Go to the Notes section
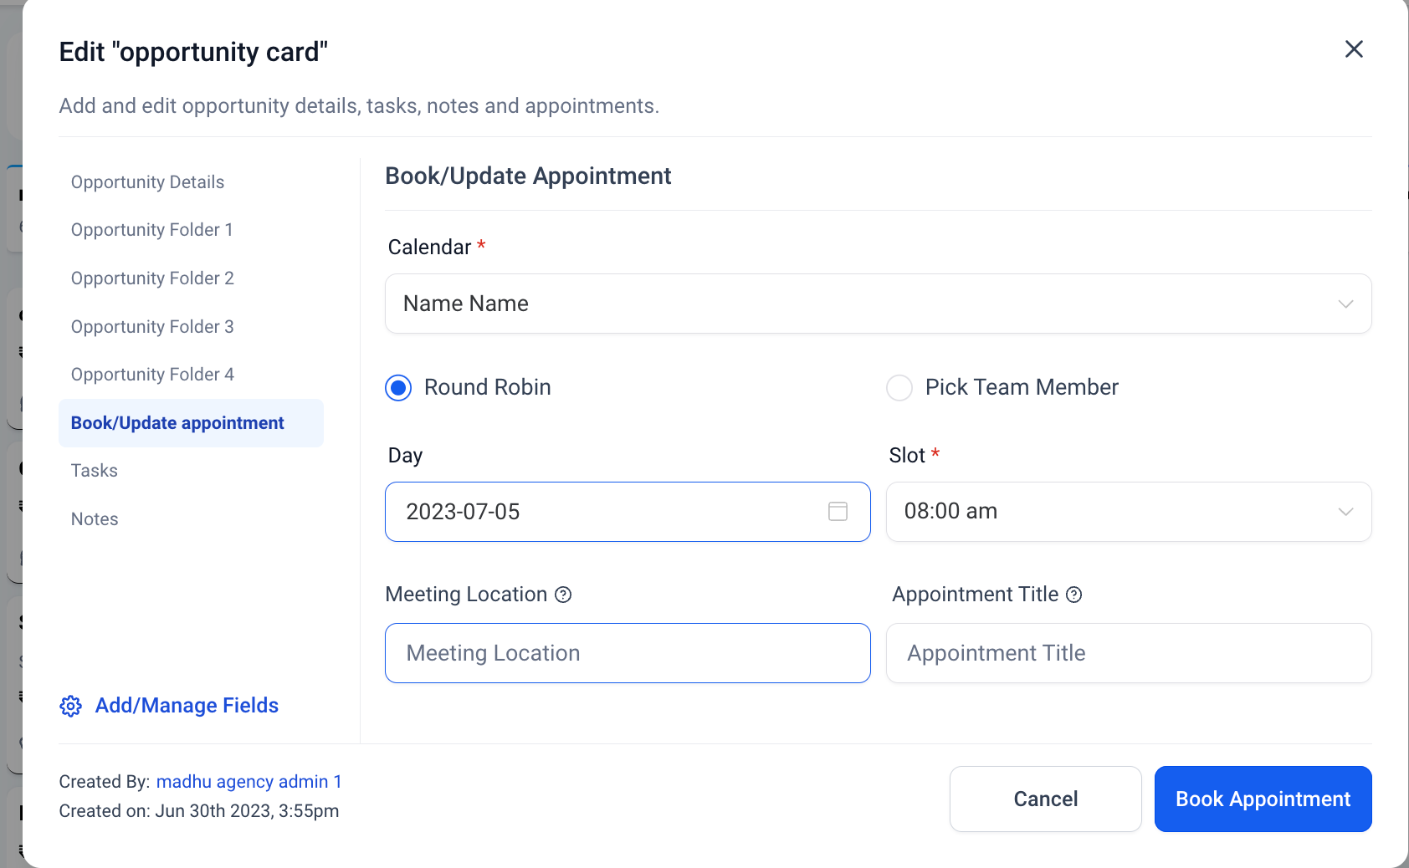 click(x=95, y=519)
